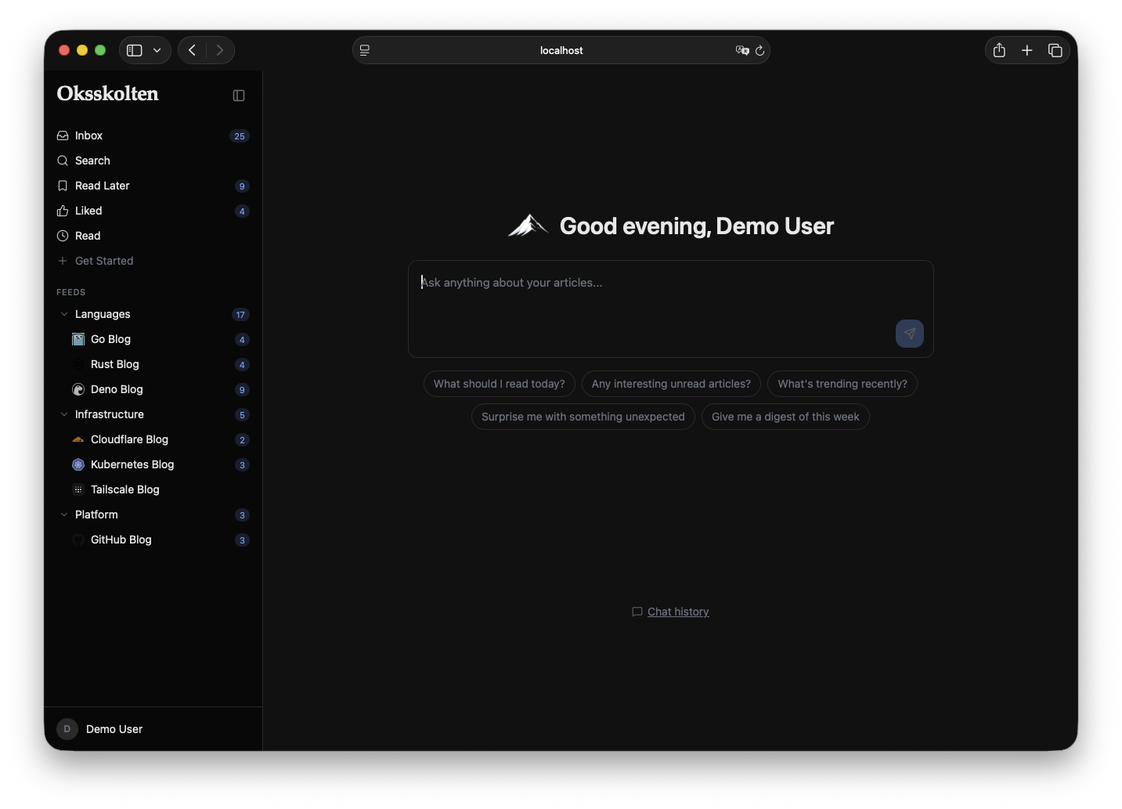This screenshot has width=1122, height=809.
Task: Click the Get Started item
Action: (153, 261)
